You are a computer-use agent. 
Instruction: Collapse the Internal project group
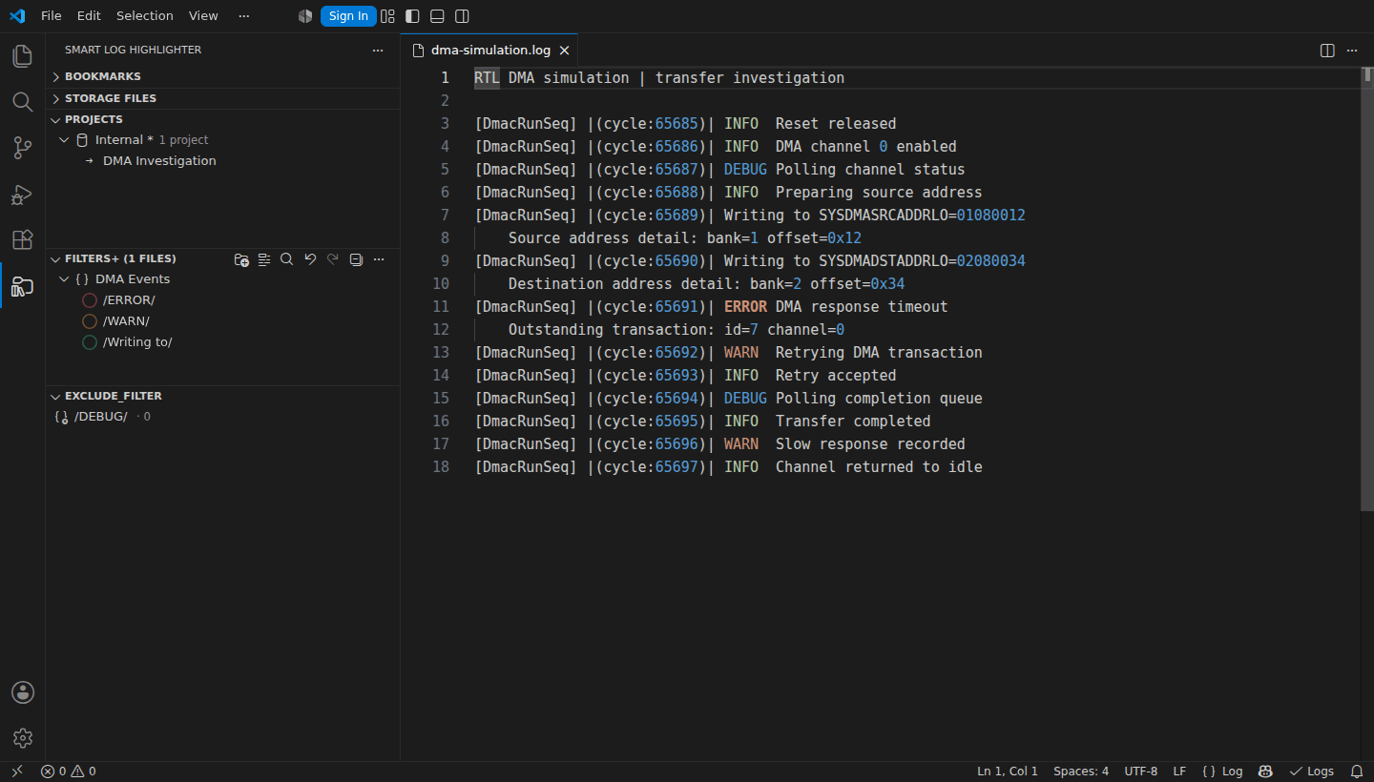click(64, 140)
